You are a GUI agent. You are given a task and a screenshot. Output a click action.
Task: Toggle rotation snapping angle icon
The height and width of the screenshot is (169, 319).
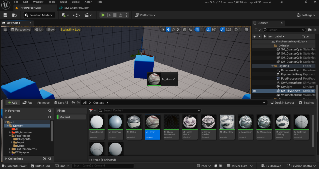coord(208,30)
